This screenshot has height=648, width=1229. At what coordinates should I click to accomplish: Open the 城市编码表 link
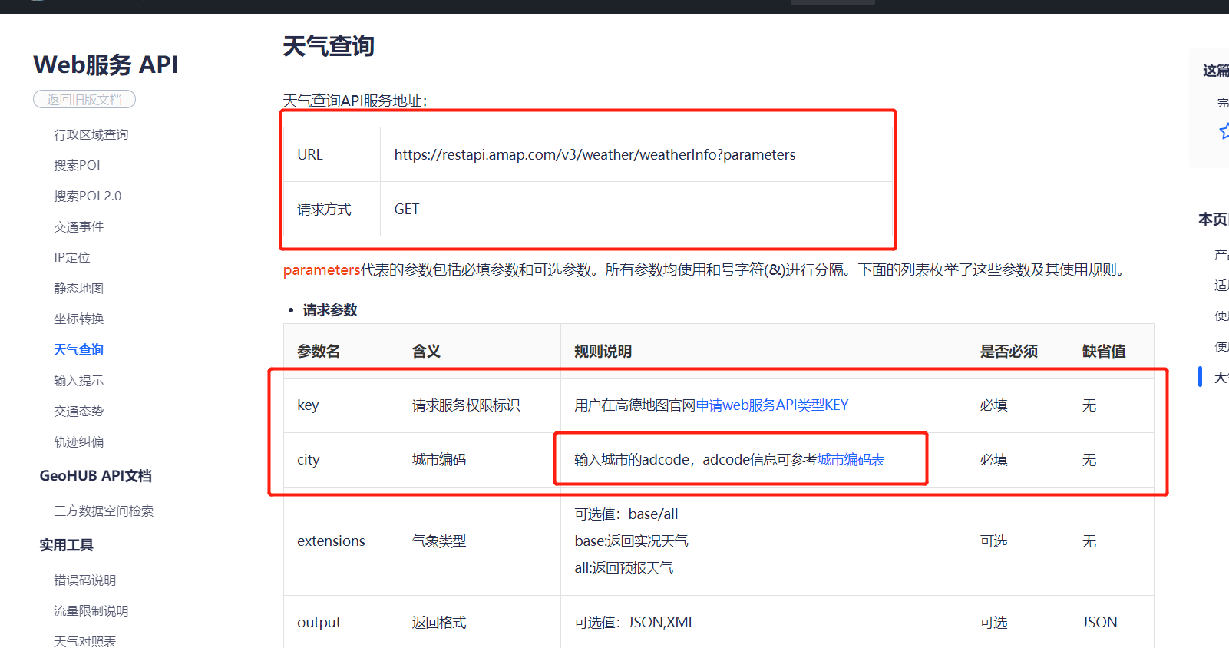(851, 460)
